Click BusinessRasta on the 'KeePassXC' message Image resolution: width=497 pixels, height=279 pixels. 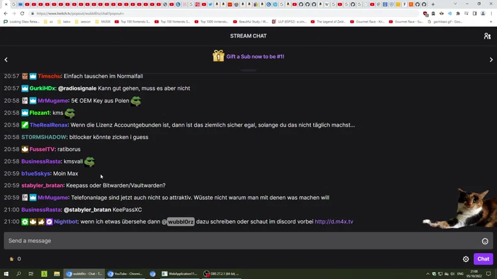41,210
